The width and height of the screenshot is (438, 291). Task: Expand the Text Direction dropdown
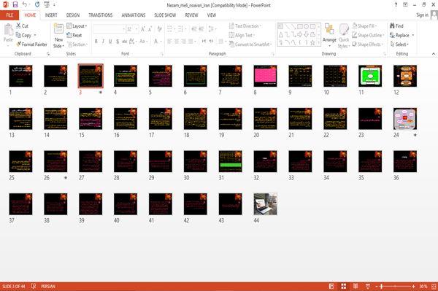245,26
